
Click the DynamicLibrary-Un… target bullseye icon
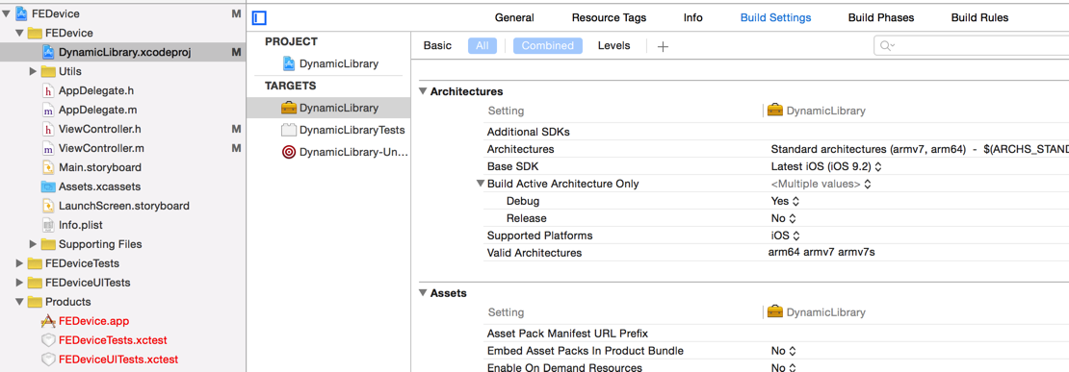[x=288, y=152]
